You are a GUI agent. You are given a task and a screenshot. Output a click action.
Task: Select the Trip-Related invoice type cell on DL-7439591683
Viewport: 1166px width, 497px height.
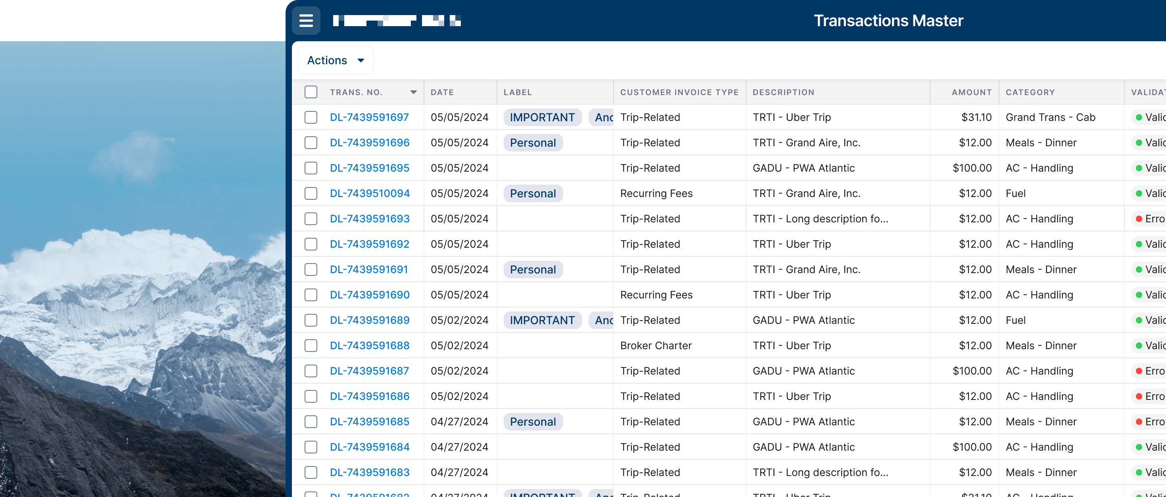pyautogui.click(x=650, y=472)
